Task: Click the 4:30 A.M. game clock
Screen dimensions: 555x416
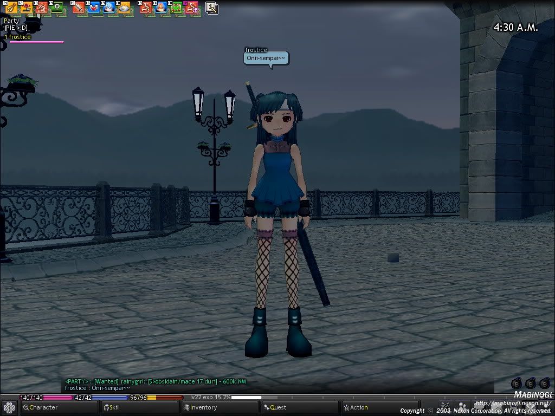Action: [x=516, y=28]
